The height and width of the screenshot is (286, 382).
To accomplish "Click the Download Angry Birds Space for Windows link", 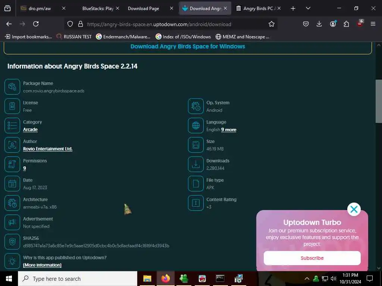I will click(188, 47).
